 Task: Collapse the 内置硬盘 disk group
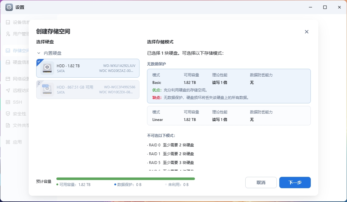(39, 53)
